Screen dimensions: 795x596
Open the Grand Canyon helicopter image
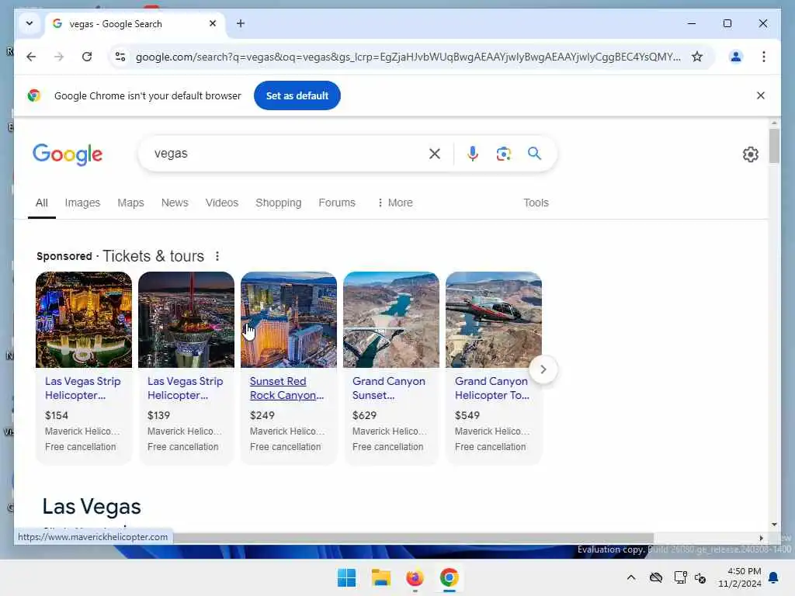493,319
